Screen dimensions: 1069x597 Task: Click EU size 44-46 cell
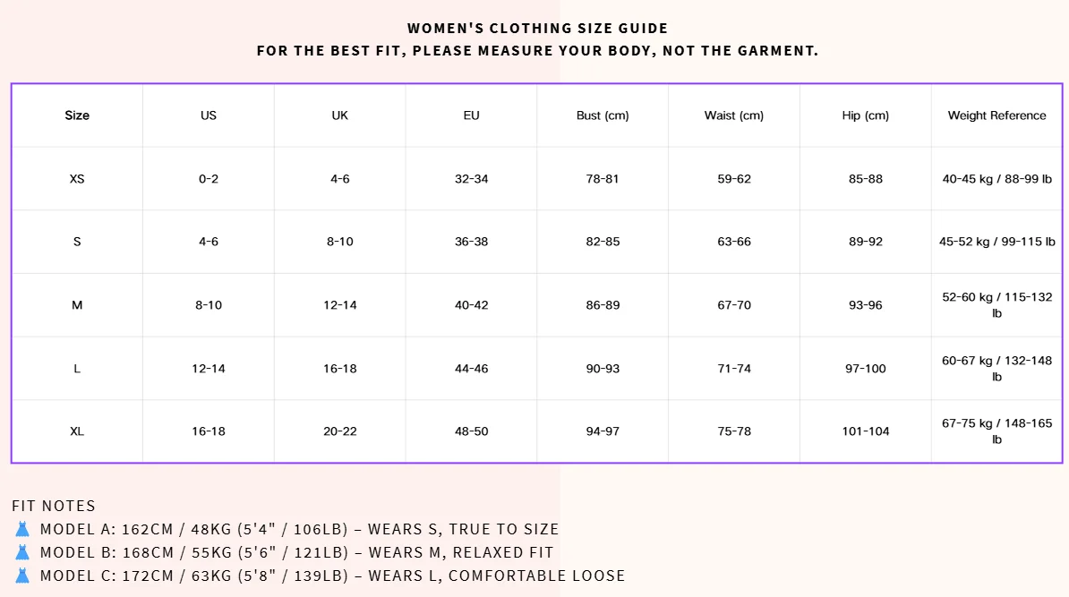point(472,369)
